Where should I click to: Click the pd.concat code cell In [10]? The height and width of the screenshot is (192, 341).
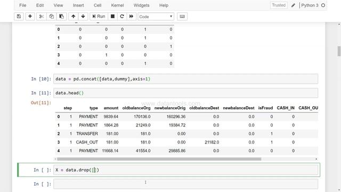186,79
